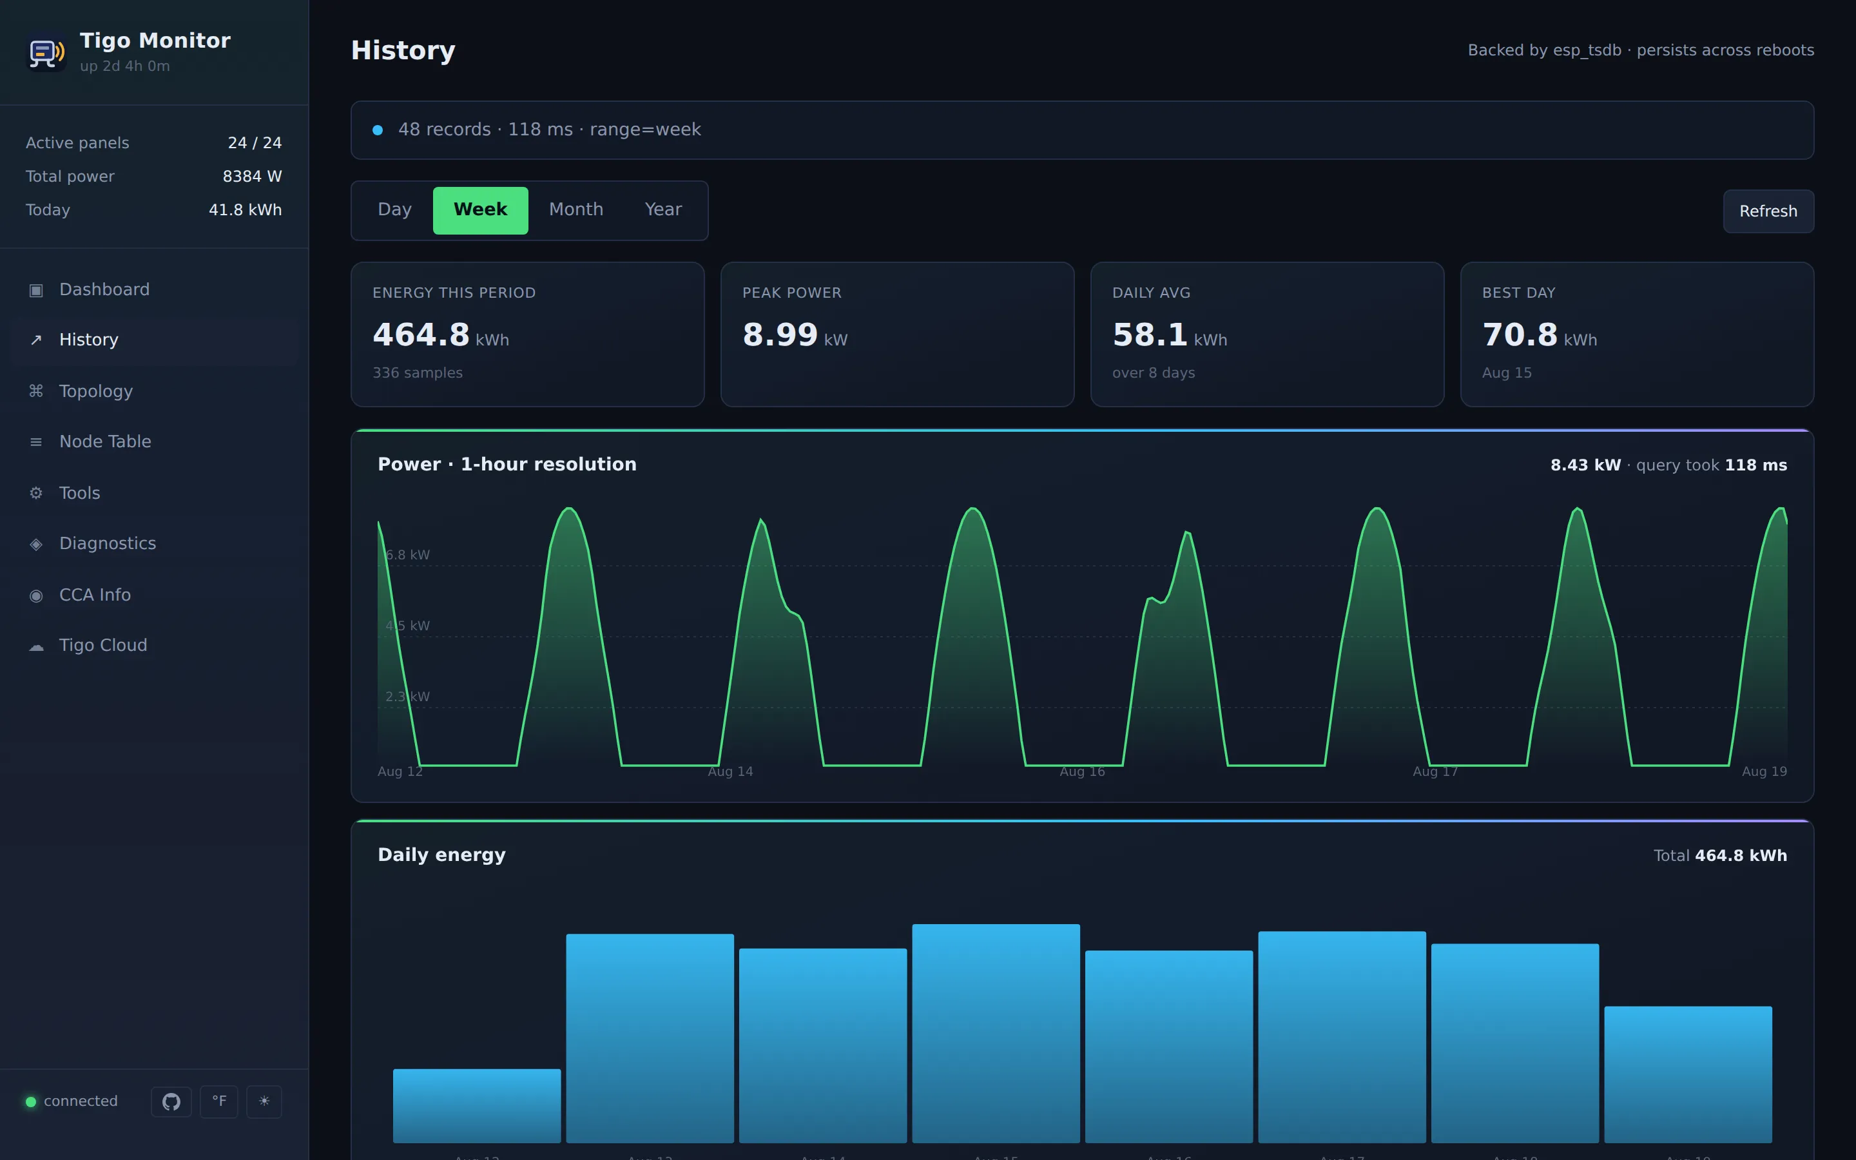Image resolution: width=1856 pixels, height=1160 pixels.
Task: Click the Active panels 24 / 24 value
Action: (x=255, y=142)
